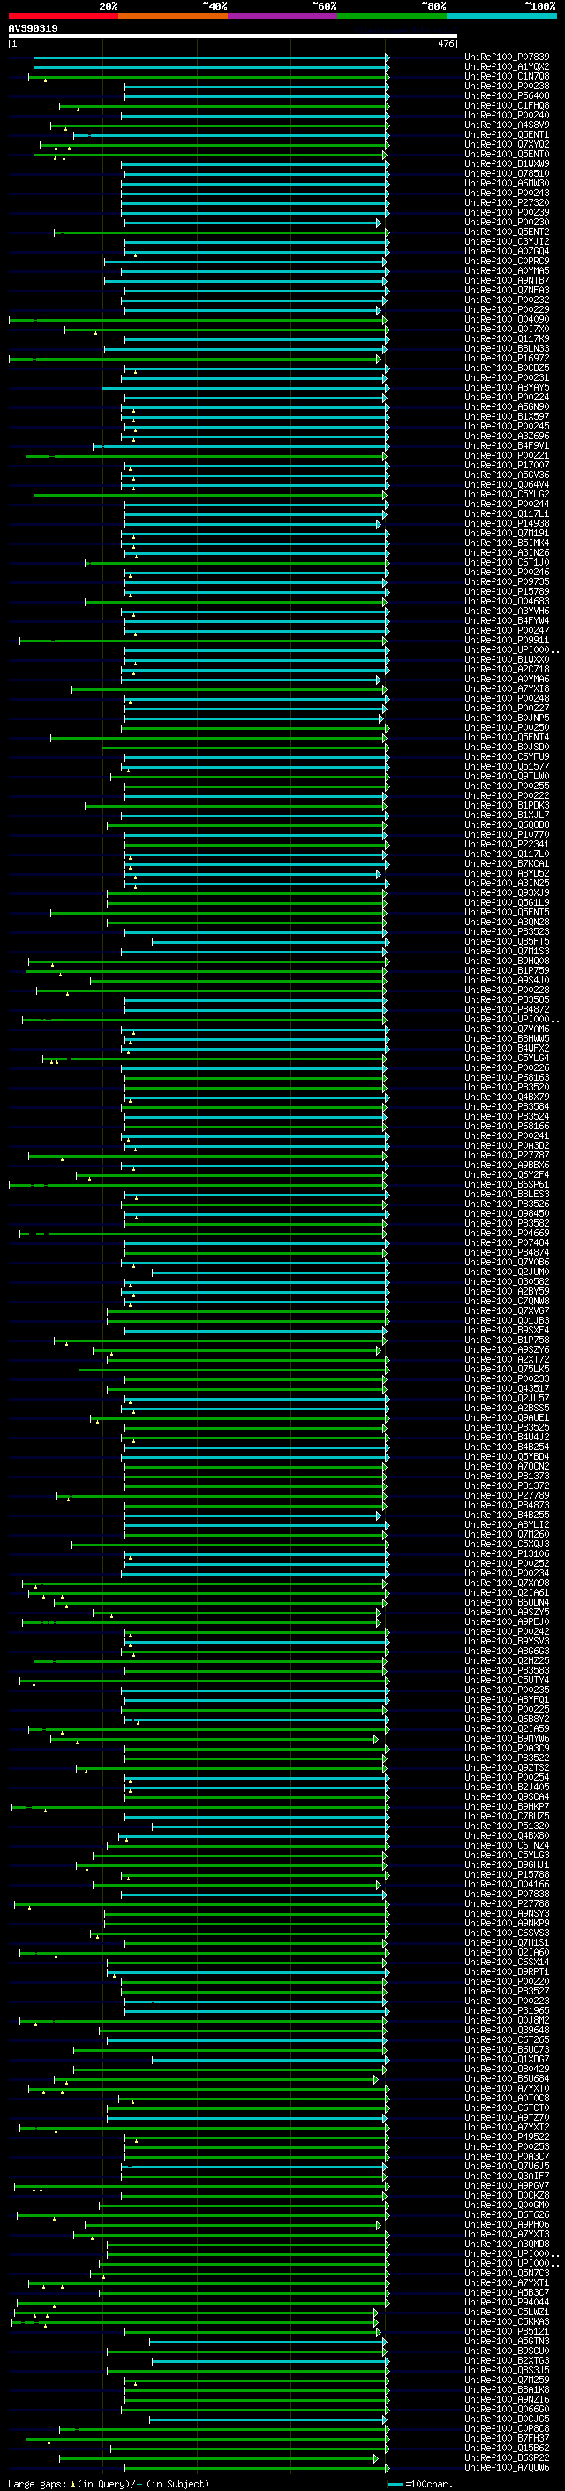Click label UniRef100_P00243
The width and height of the screenshot is (565, 2491).
pos(507,193)
